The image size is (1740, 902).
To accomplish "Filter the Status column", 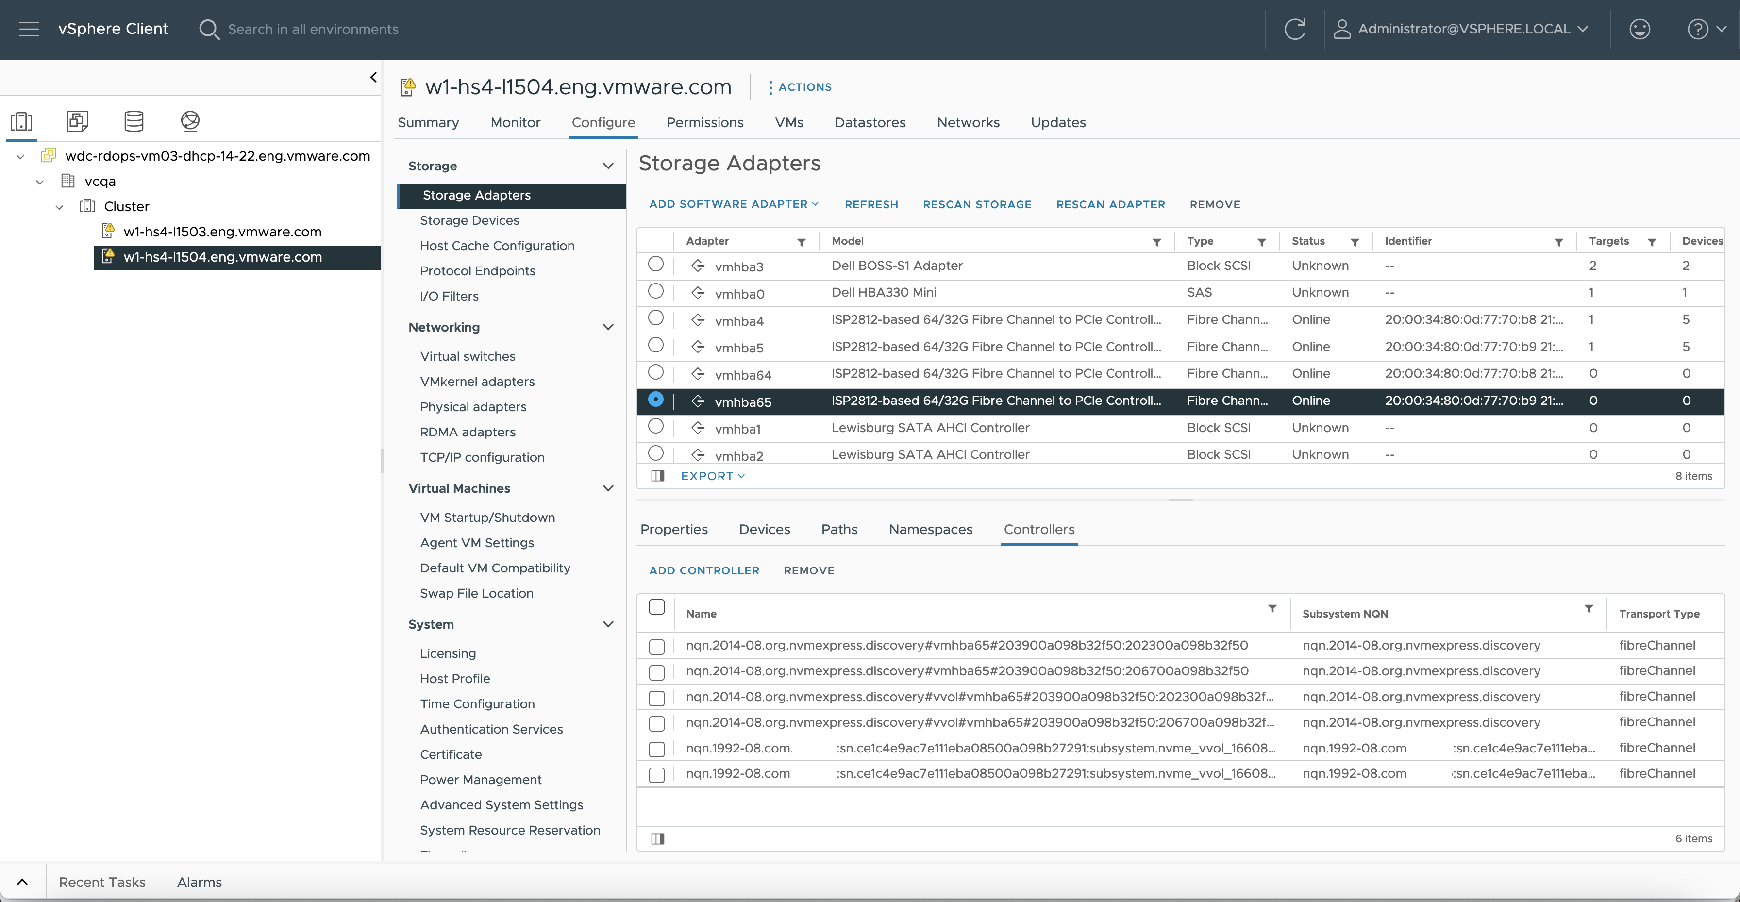I will coord(1355,242).
